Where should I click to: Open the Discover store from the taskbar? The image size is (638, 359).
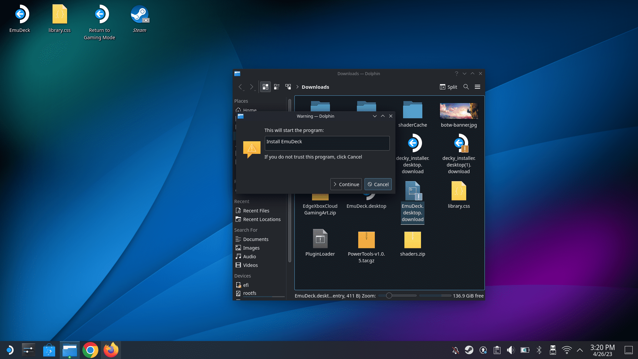pyautogui.click(x=49, y=350)
